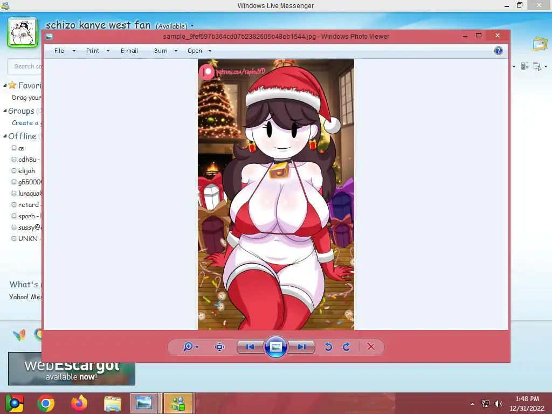Open File Explorer from taskbar
The image size is (552, 414).
[x=112, y=403]
